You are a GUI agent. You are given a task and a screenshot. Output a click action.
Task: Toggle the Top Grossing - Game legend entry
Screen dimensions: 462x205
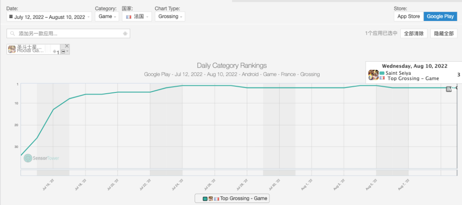[x=232, y=199]
